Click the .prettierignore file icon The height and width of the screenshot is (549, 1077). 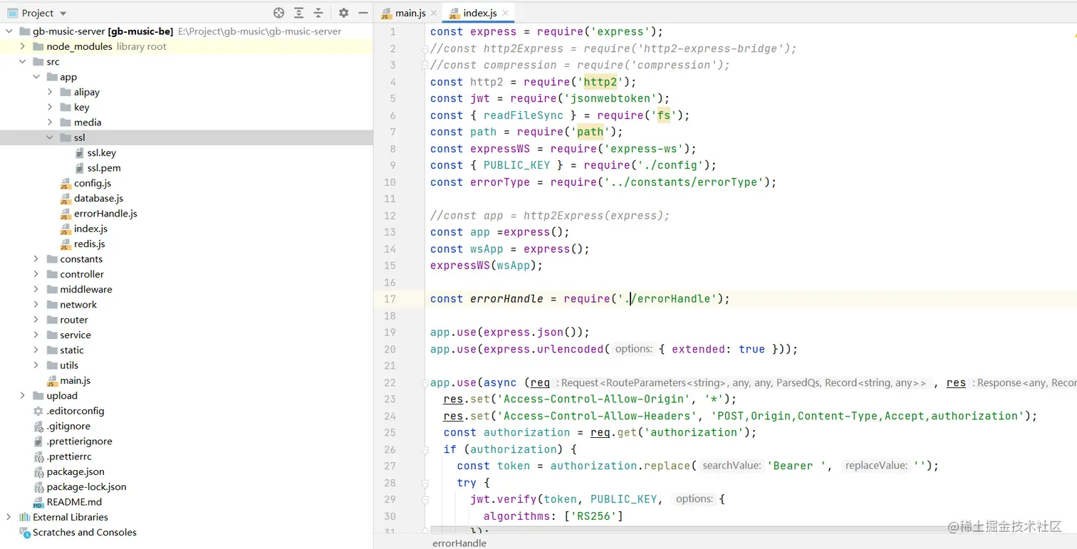click(38, 441)
